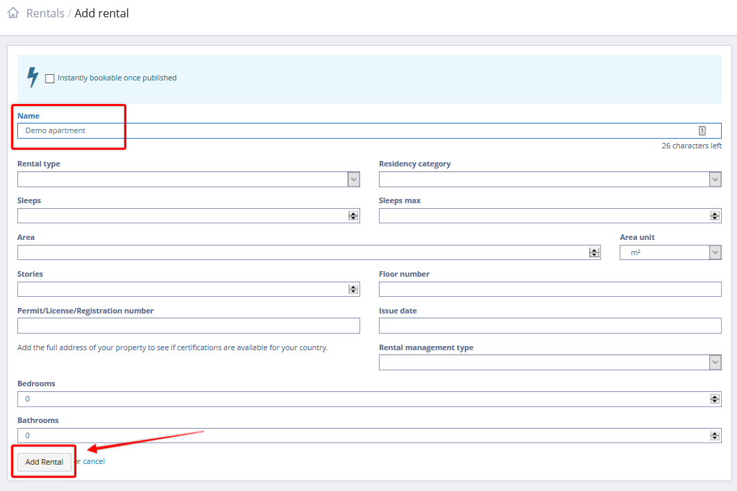Click the Area field spinner arrows
Viewport: 737px width, 491px height.
pyautogui.click(x=594, y=252)
